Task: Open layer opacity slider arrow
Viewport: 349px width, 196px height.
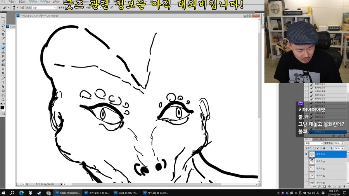Action: [x=342, y=143]
